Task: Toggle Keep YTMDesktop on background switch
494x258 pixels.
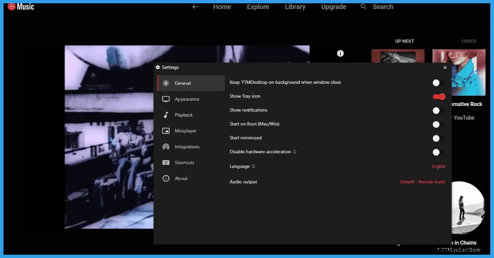Action: tap(438, 83)
